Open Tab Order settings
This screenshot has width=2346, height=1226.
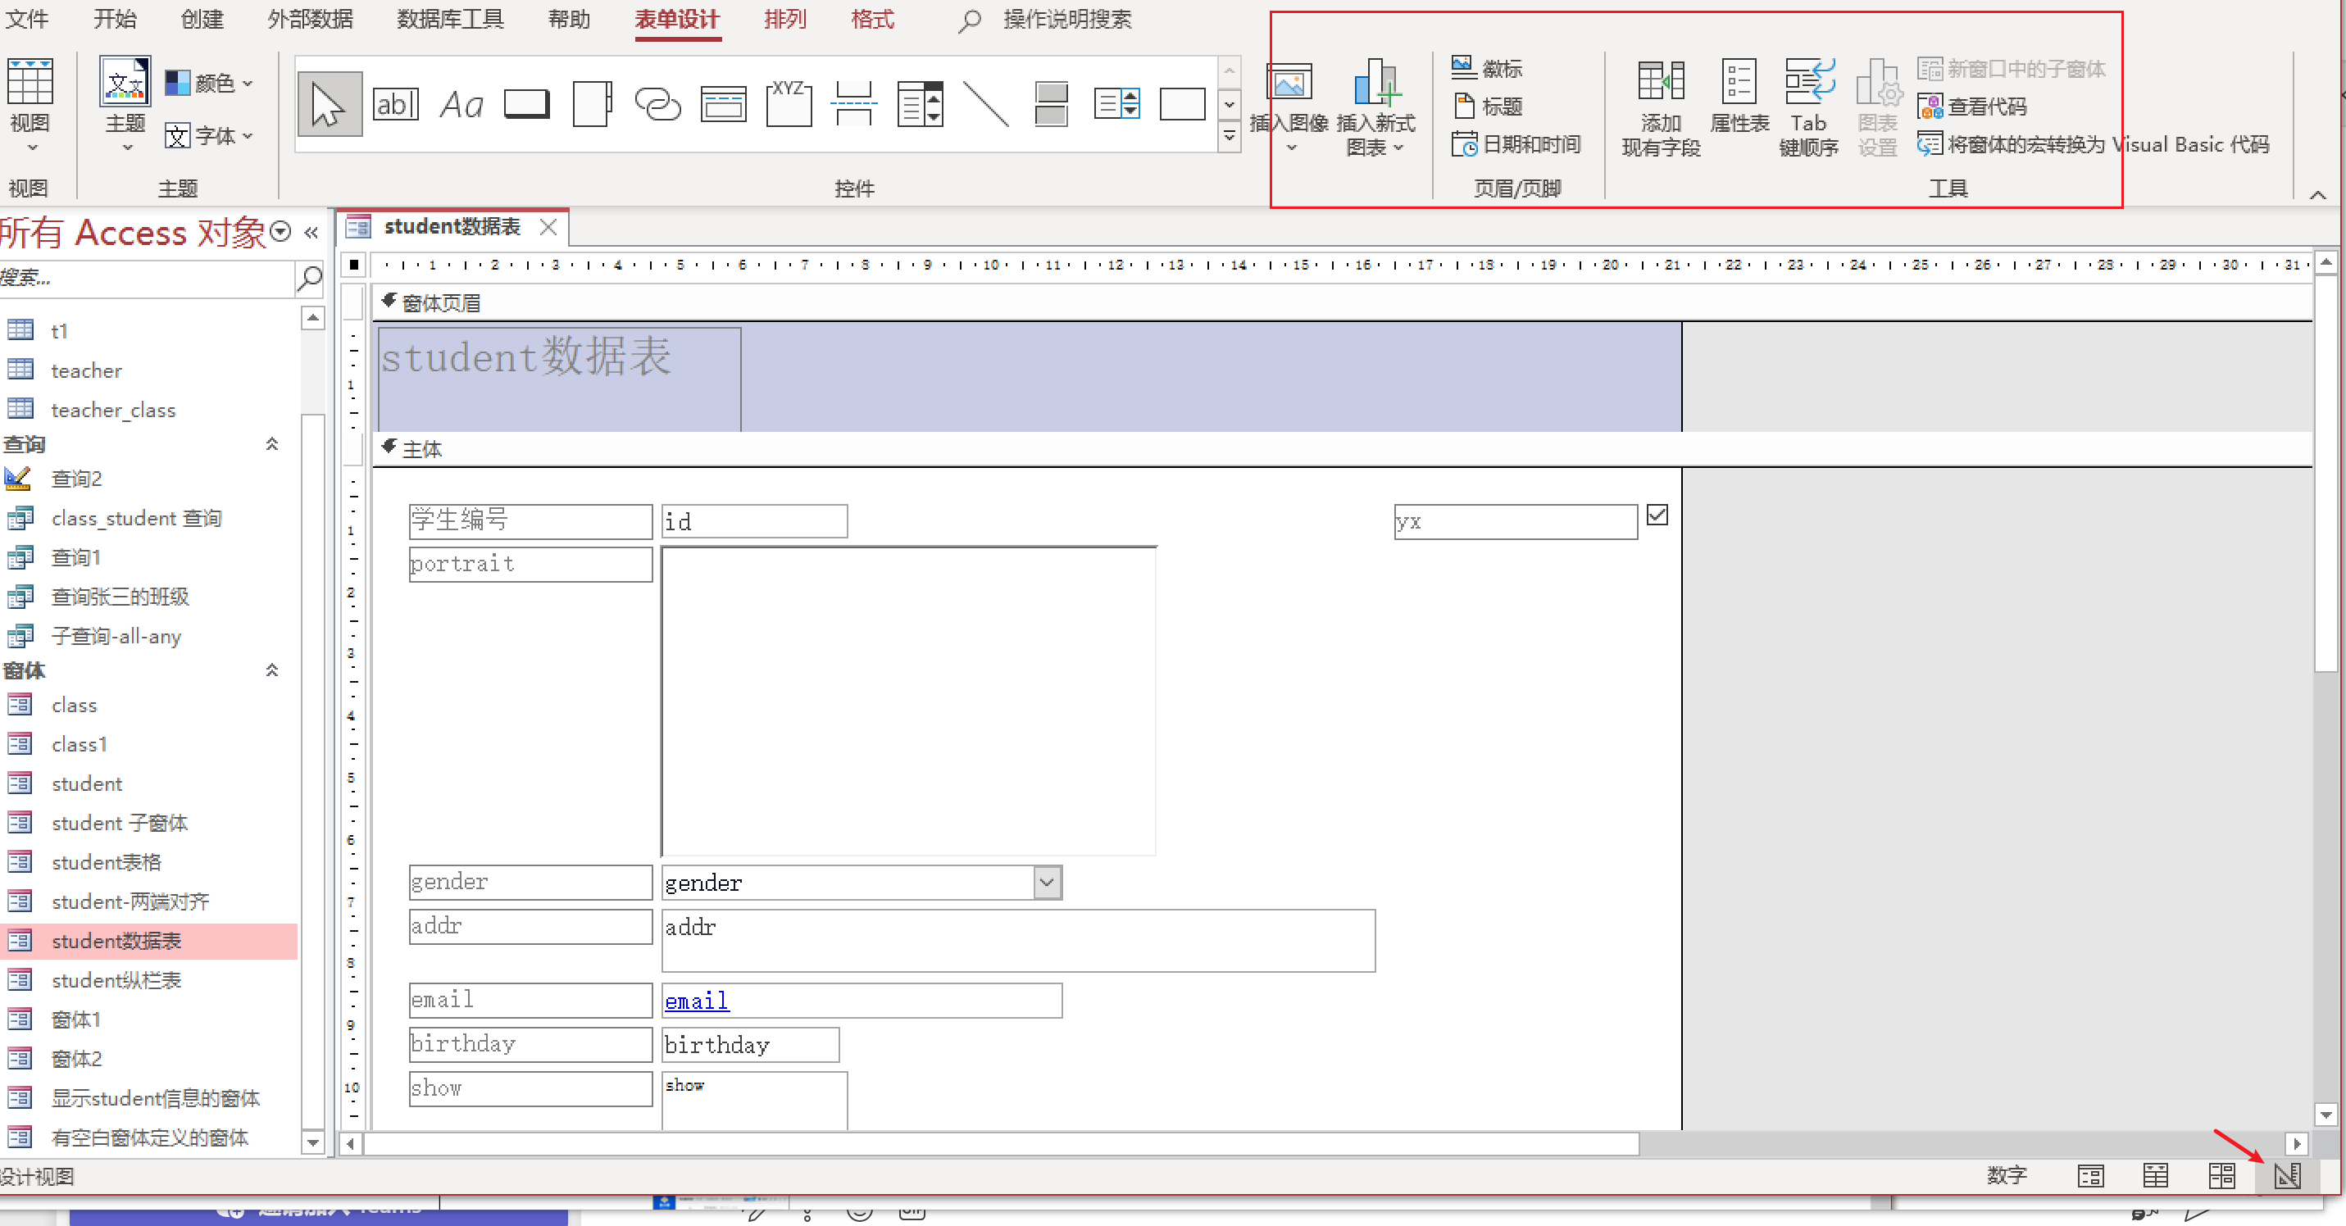pyautogui.click(x=1807, y=105)
